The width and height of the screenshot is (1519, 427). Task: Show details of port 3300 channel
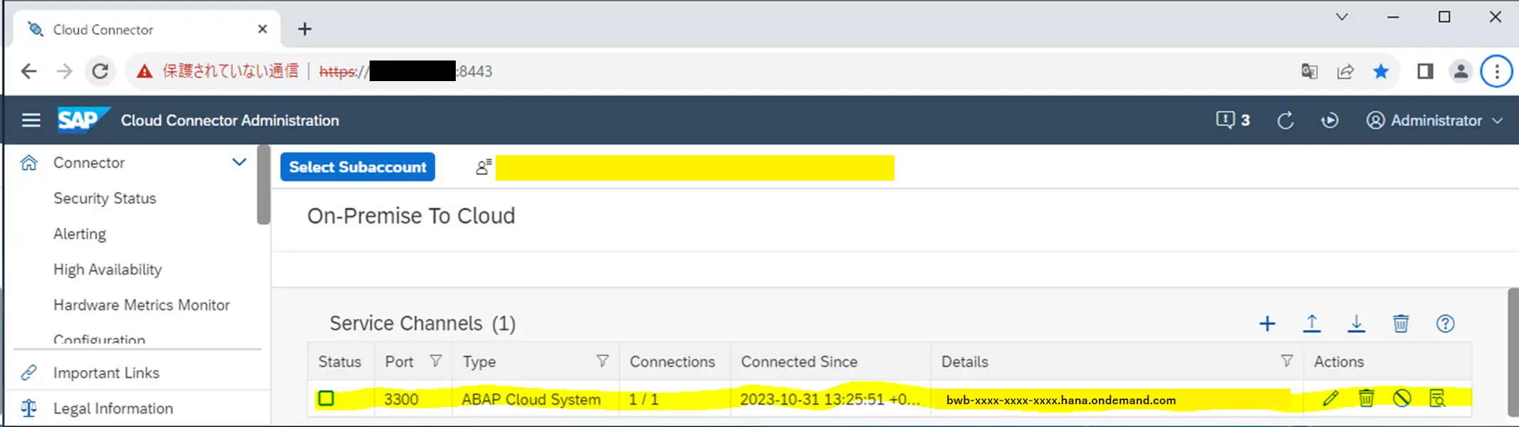point(1437,399)
